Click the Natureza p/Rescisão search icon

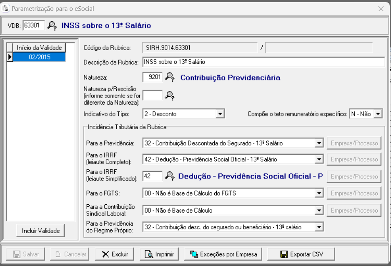point(169,95)
